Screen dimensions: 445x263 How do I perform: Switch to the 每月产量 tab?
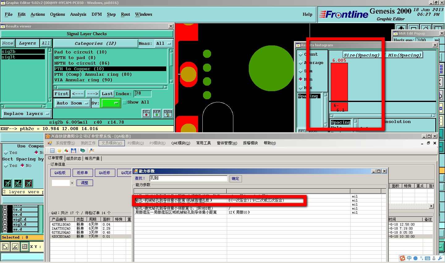pos(92,158)
